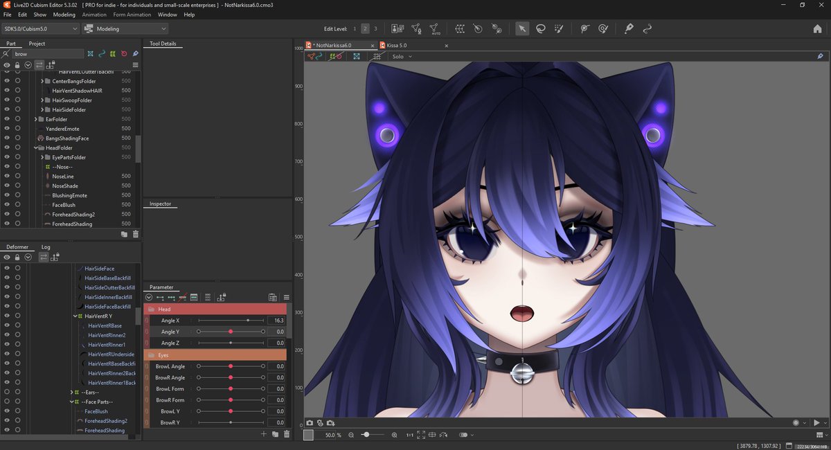This screenshot has width=831, height=450.
Task: Collapse the HeadFolder
Action: (36, 147)
